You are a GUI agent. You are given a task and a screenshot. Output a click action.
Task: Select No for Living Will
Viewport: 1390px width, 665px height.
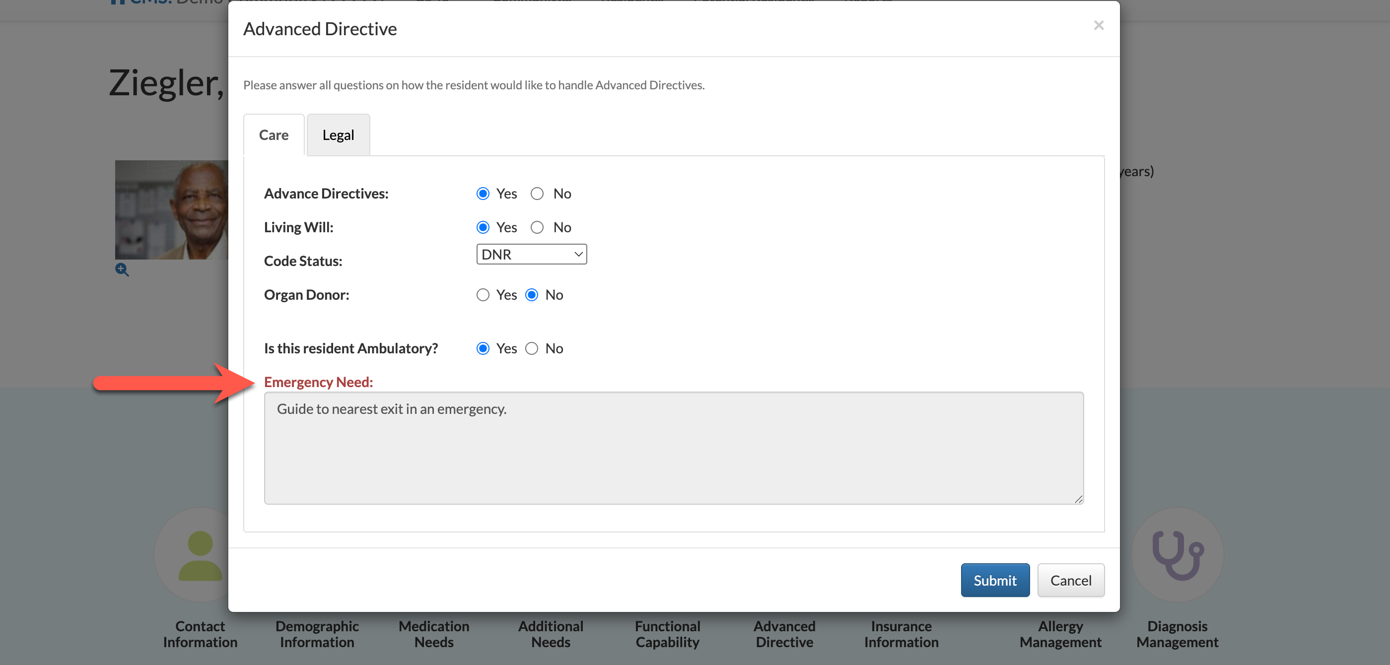click(x=537, y=228)
